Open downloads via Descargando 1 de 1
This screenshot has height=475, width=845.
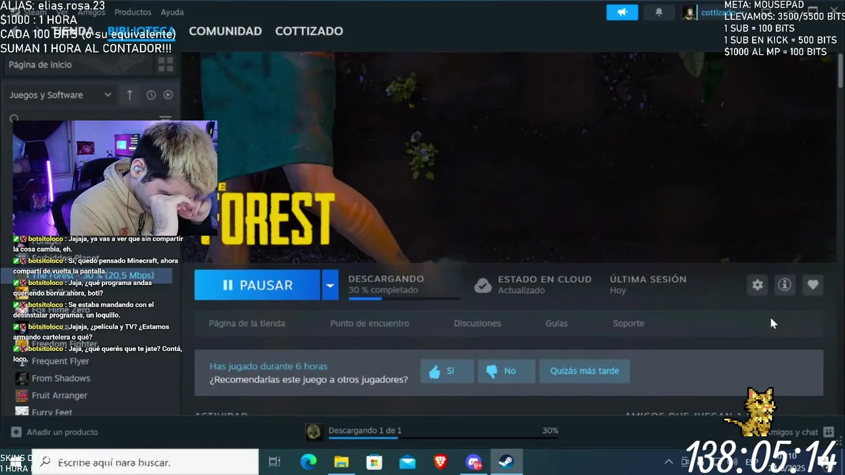pos(365,430)
